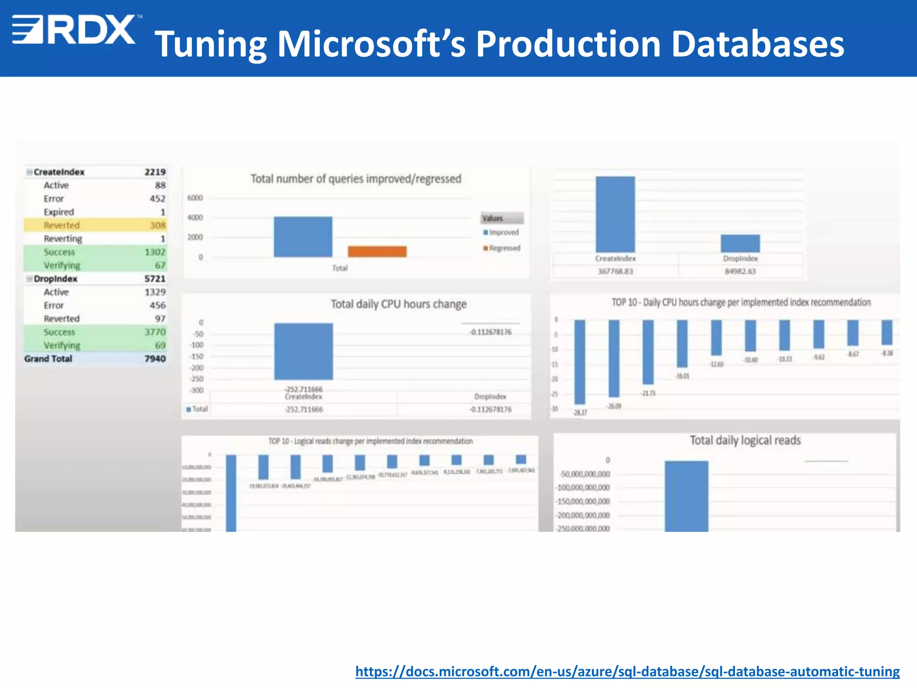Select the DropIndex Reverted value 97

[x=160, y=318]
